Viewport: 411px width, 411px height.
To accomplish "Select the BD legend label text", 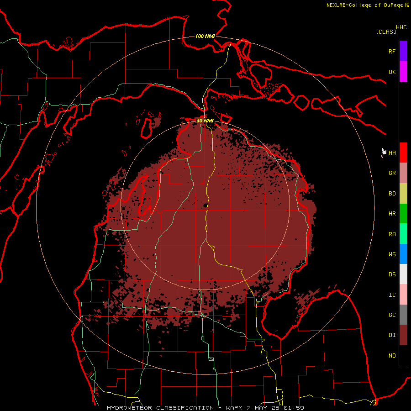I will tap(392, 194).
